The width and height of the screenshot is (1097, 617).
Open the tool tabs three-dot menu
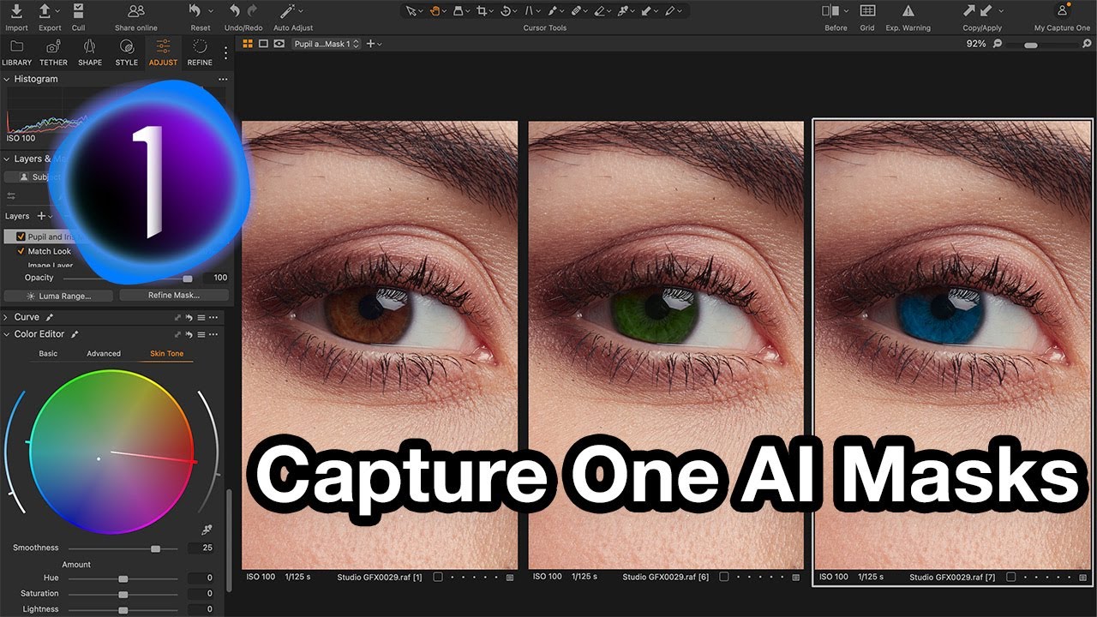pos(226,52)
